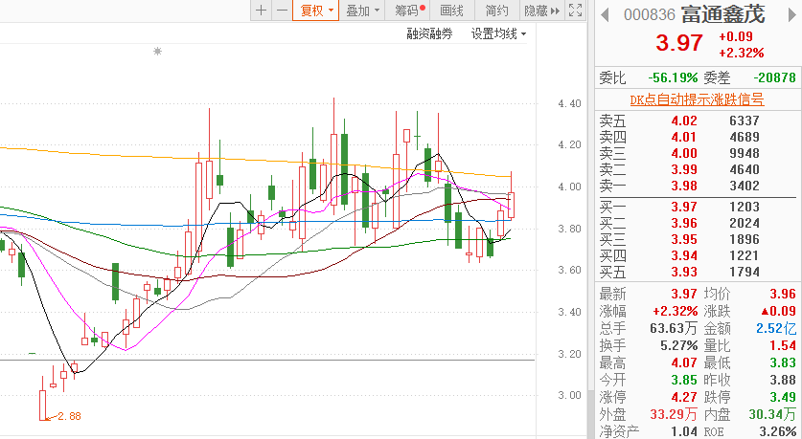This screenshot has height=439, width=802.
Task: Click 均价 value 3.96
Action: [783, 294]
